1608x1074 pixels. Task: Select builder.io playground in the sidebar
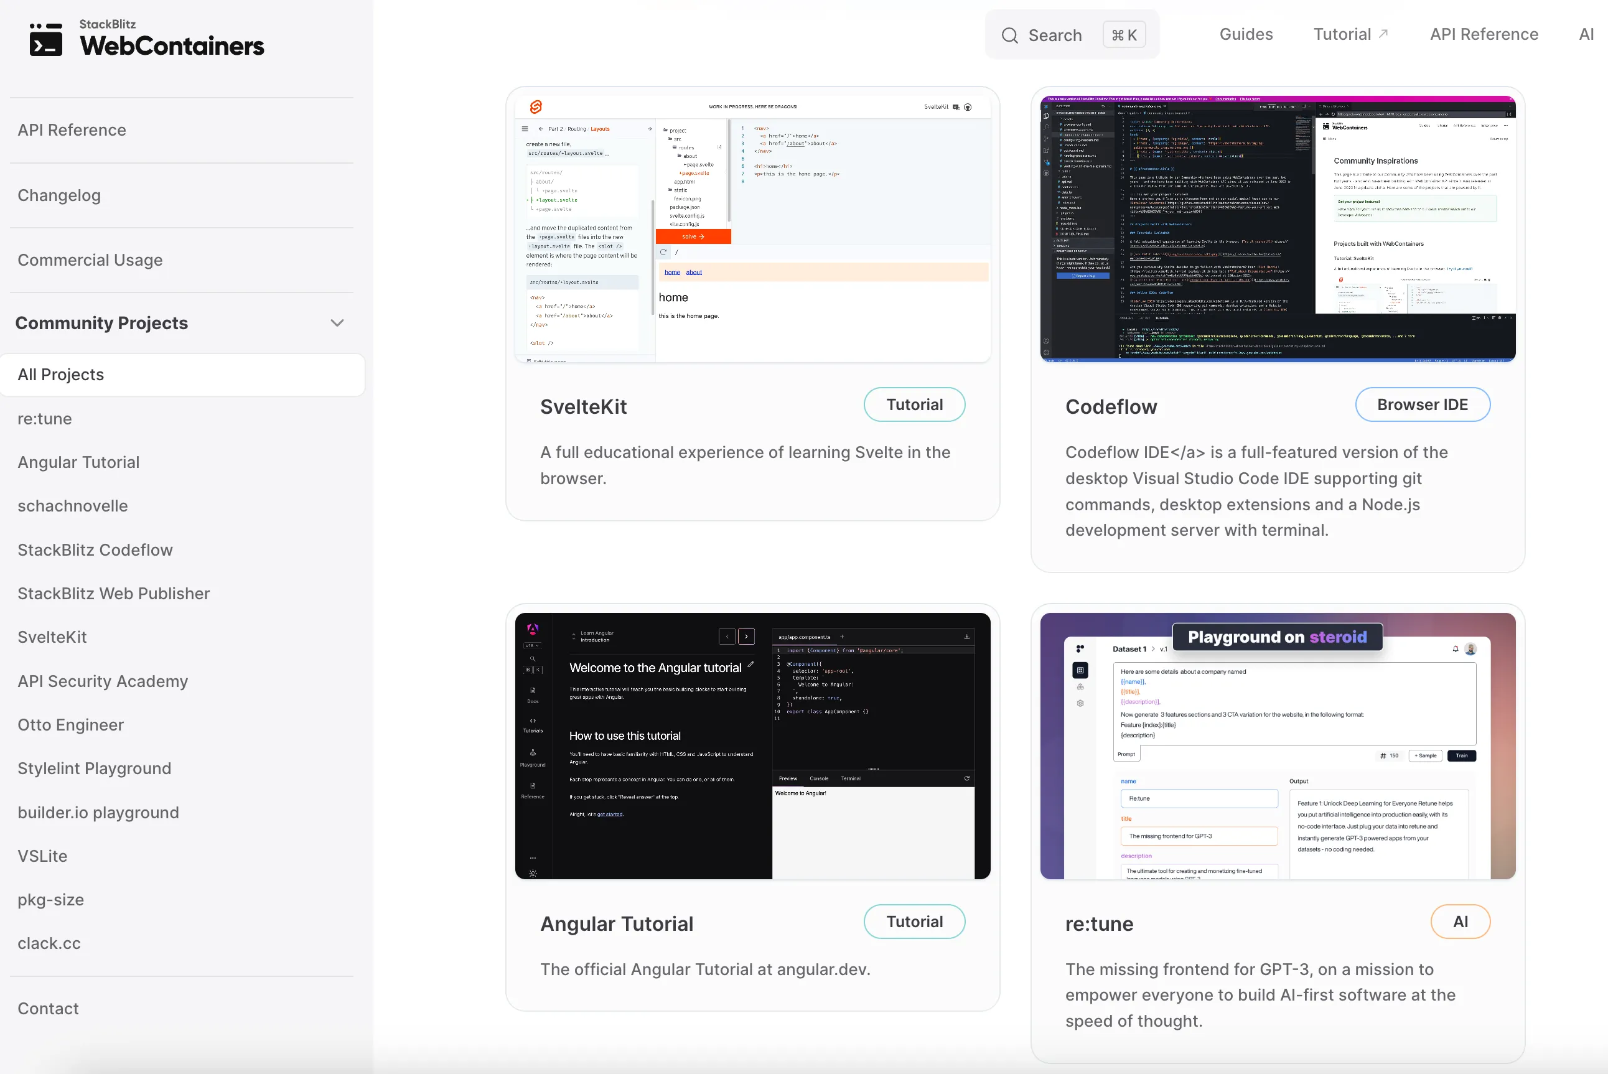point(98,813)
